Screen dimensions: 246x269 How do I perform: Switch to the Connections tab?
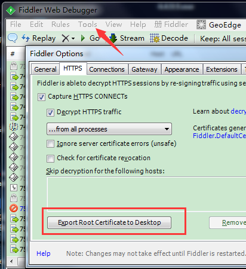(x=107, y=69)
